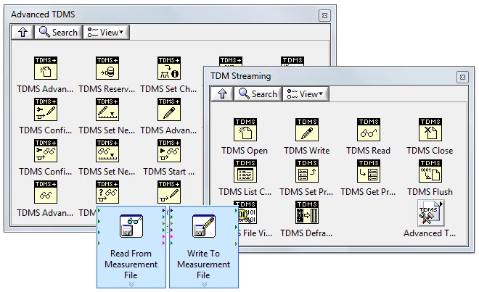Image resolution: width=479 pixels, height=292 pixels.
Task: Click Search in TDM Streaming palette
Action: pos(258,93)
